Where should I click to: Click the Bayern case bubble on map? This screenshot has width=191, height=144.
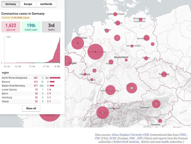(x=132, y=88)
